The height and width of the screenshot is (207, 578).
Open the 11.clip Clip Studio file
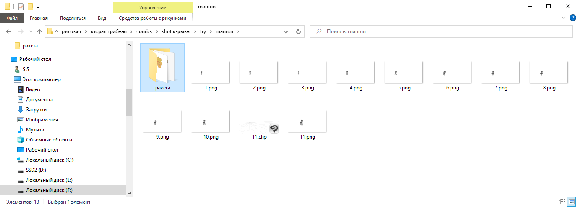click(260, 125)
